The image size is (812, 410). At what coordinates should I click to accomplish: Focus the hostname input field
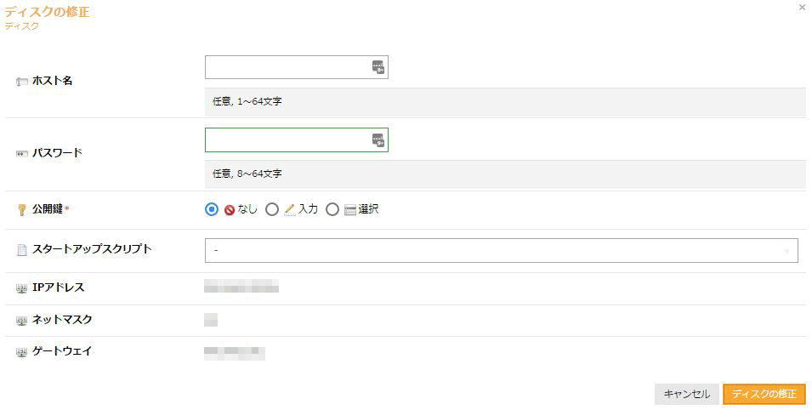click(x=296, y=67)
